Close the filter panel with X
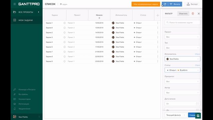The image size is (213, 120). click(x=199, y=14)
